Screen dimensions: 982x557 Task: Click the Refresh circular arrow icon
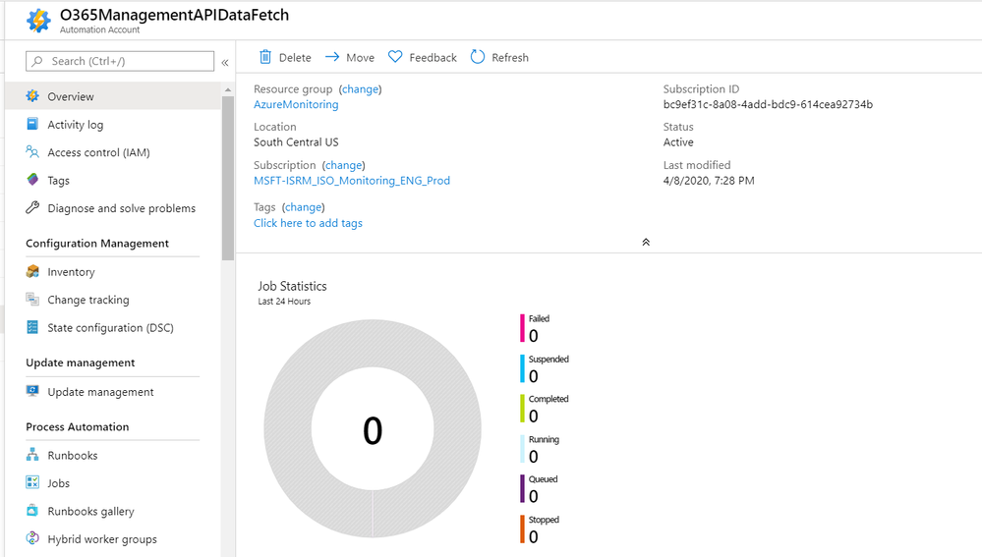point(478,57)
